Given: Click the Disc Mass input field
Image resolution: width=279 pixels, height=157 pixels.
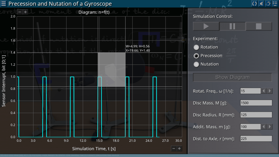Looking at the screenshot, I should coord(256,103).
